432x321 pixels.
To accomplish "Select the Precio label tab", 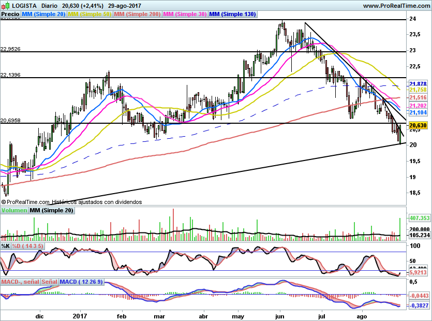I will point(10,14).
